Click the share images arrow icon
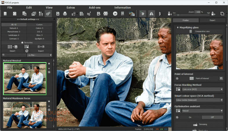 (x=89, y=14)
